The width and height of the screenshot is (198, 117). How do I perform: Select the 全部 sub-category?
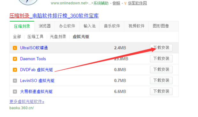click(x=17, y=37)
